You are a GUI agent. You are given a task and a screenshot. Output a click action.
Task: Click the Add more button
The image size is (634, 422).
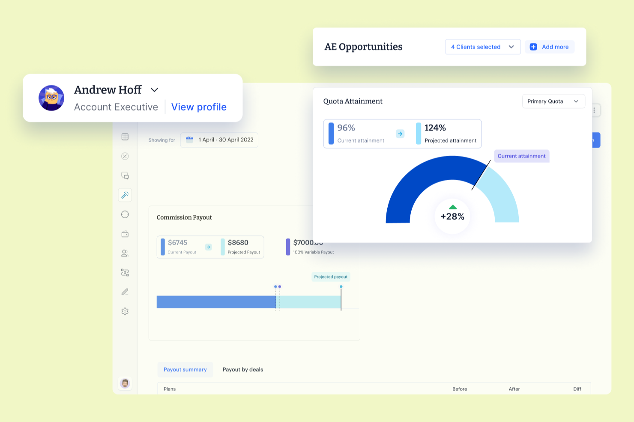tap(550, 47)
